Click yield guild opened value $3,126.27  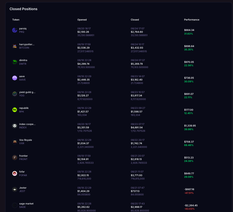[83, 96]
